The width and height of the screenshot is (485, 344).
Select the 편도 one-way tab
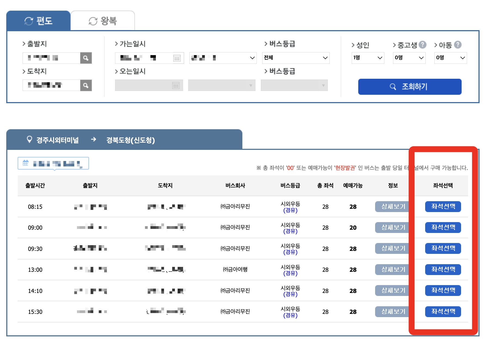tap(39, 20)
